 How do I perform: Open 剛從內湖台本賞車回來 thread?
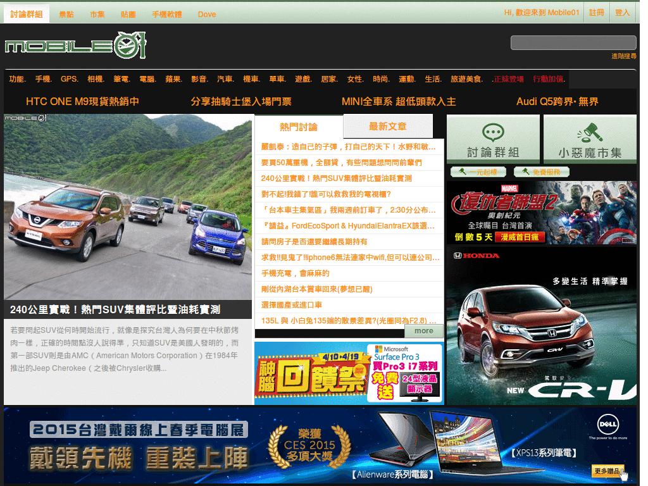click(x=317, y=289)
